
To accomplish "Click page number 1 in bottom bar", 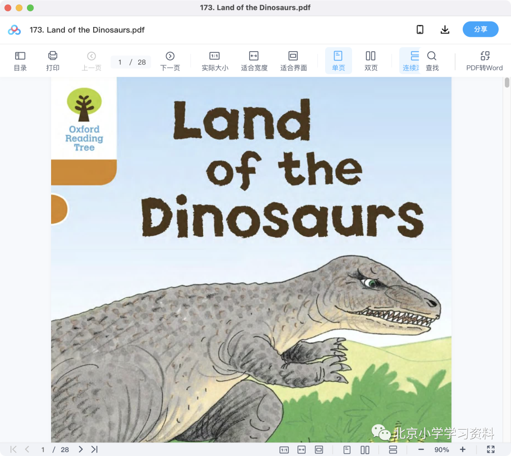I will coord(43,450).
